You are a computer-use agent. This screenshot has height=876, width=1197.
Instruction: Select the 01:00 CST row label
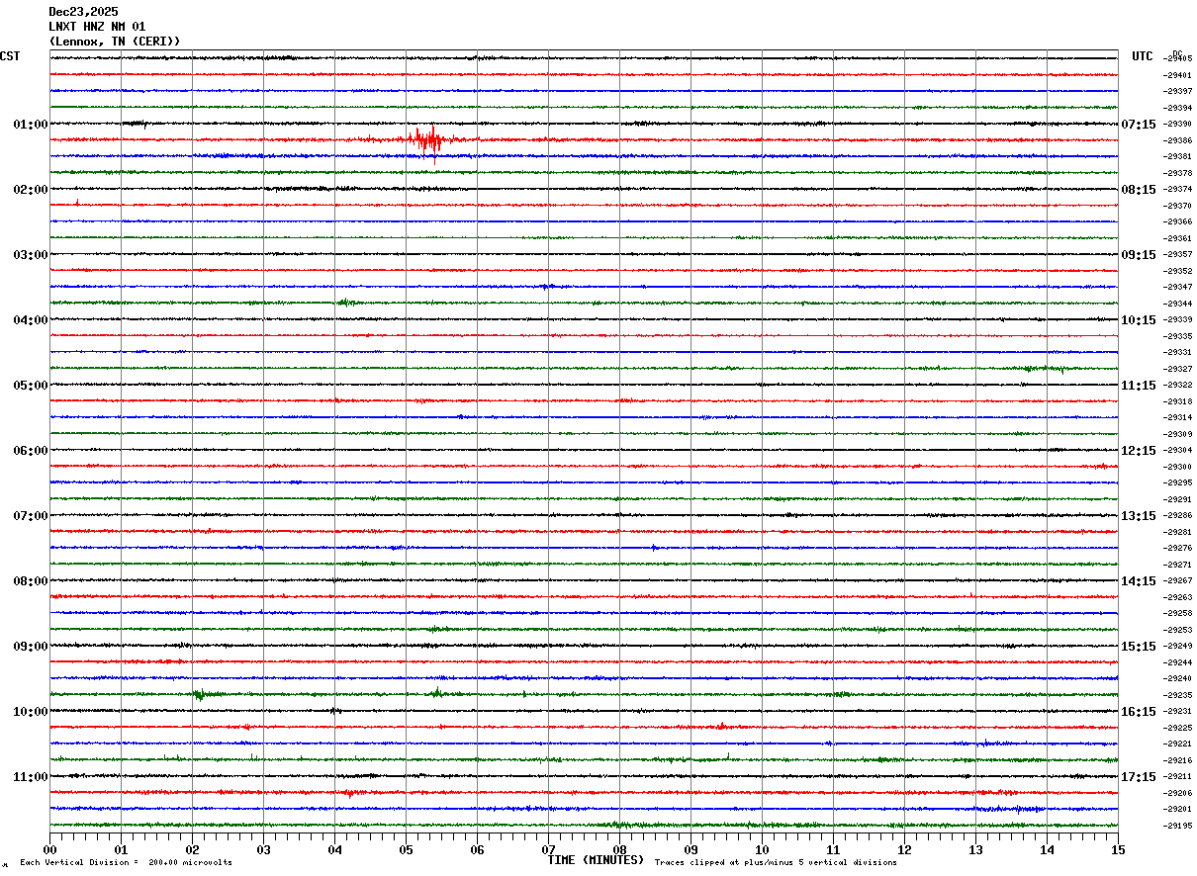30,125
